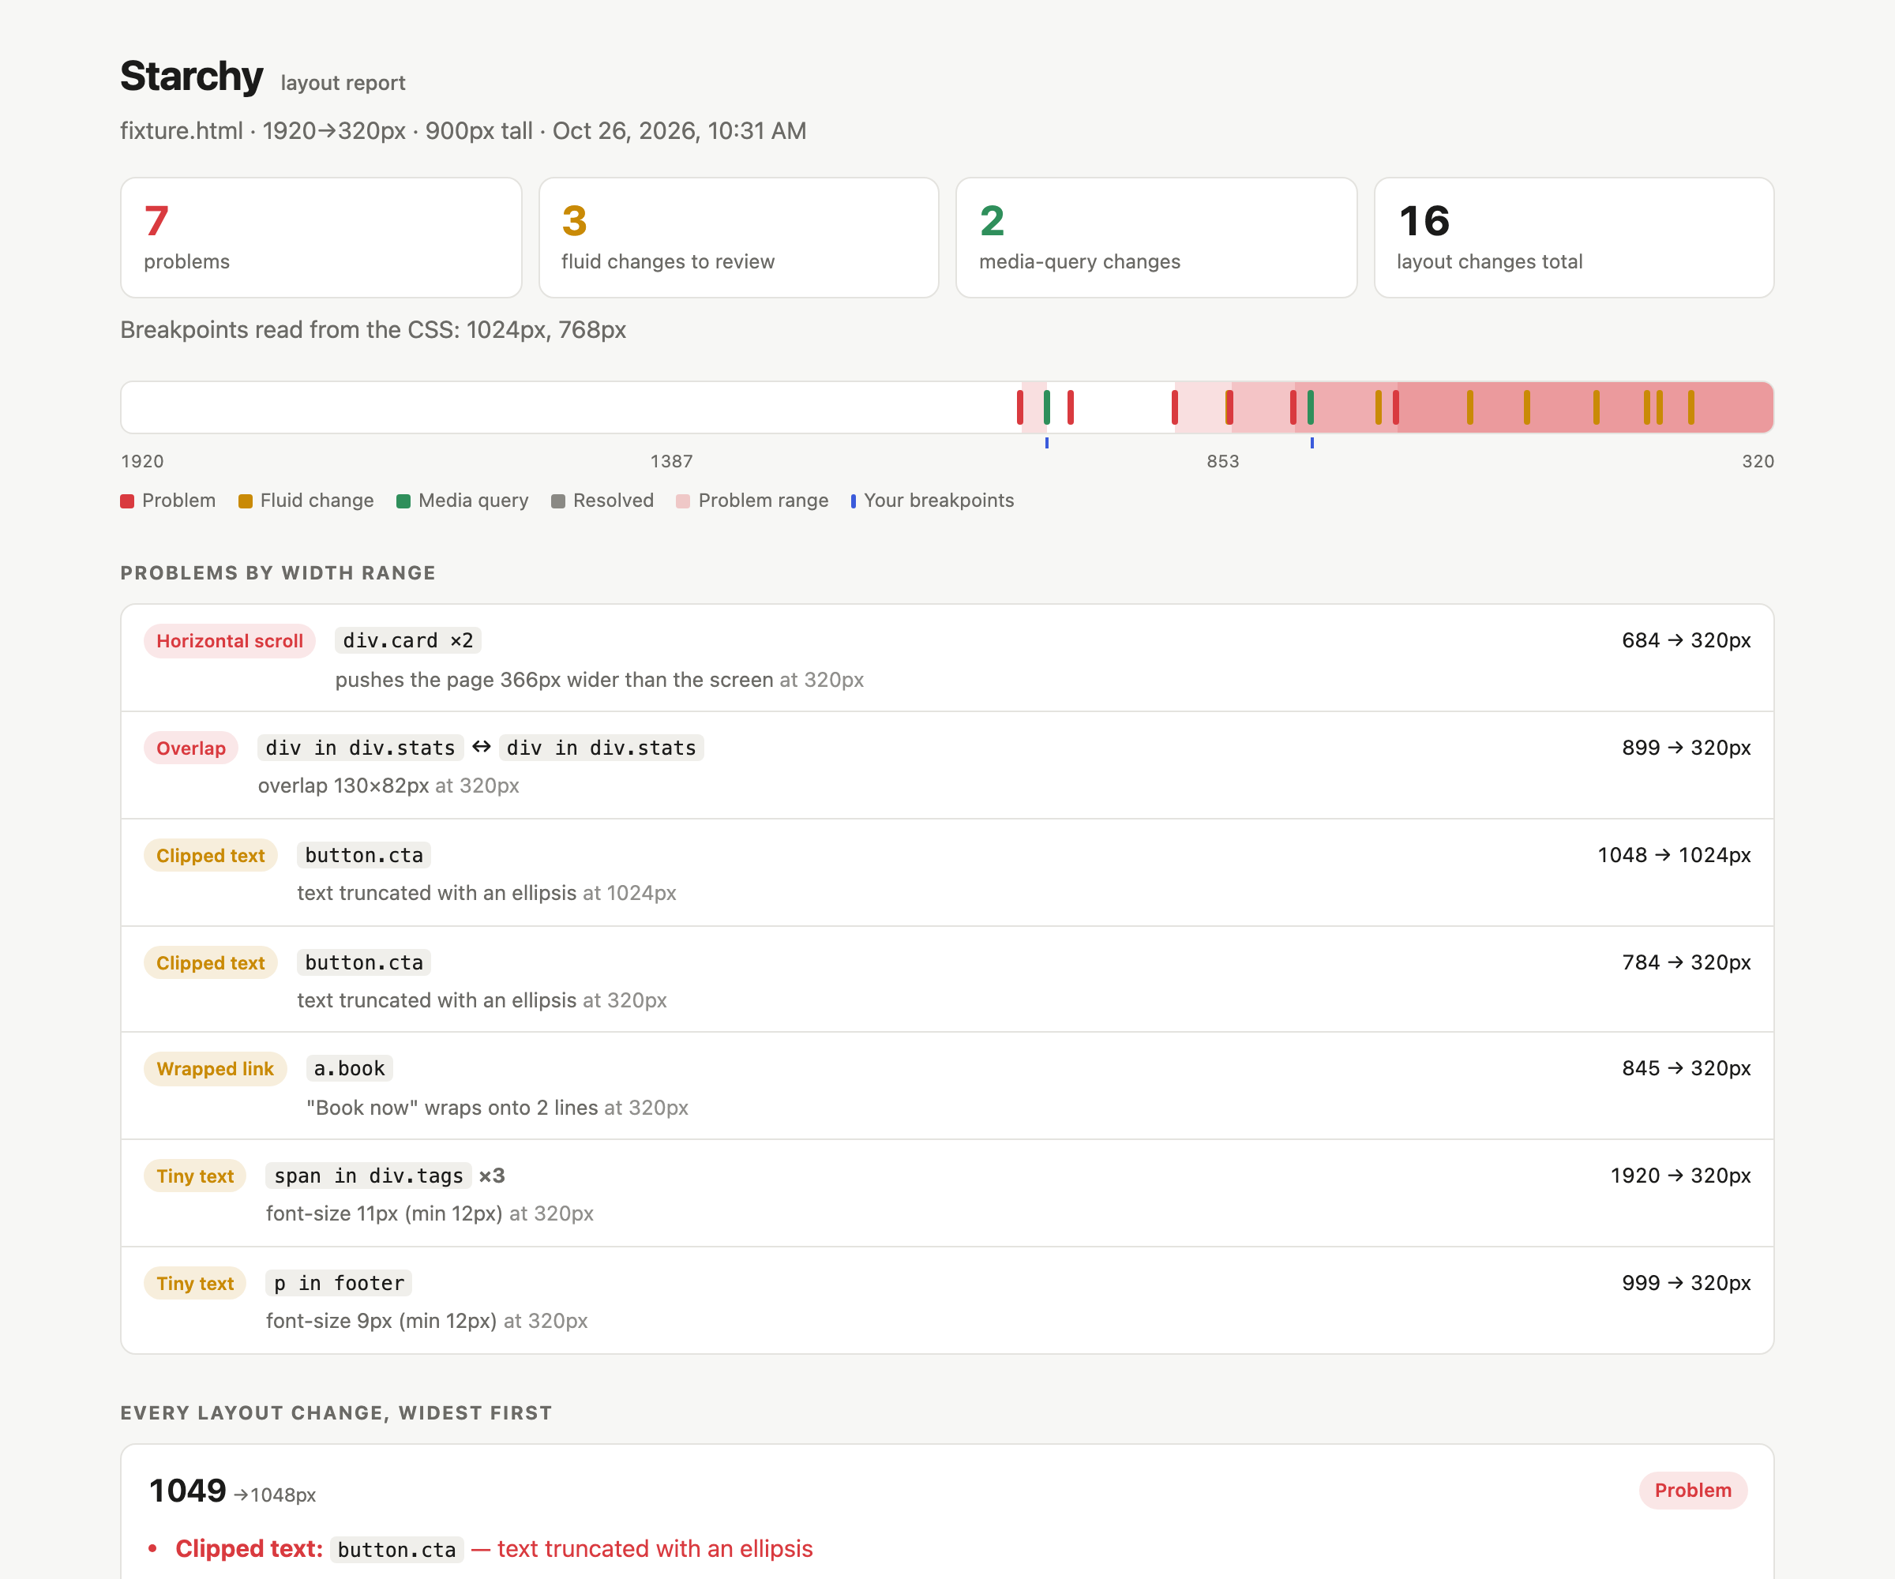The image size is (1895, 1579).
Task: Click the red Problem legend swatch
Action: tap(127, 501)
